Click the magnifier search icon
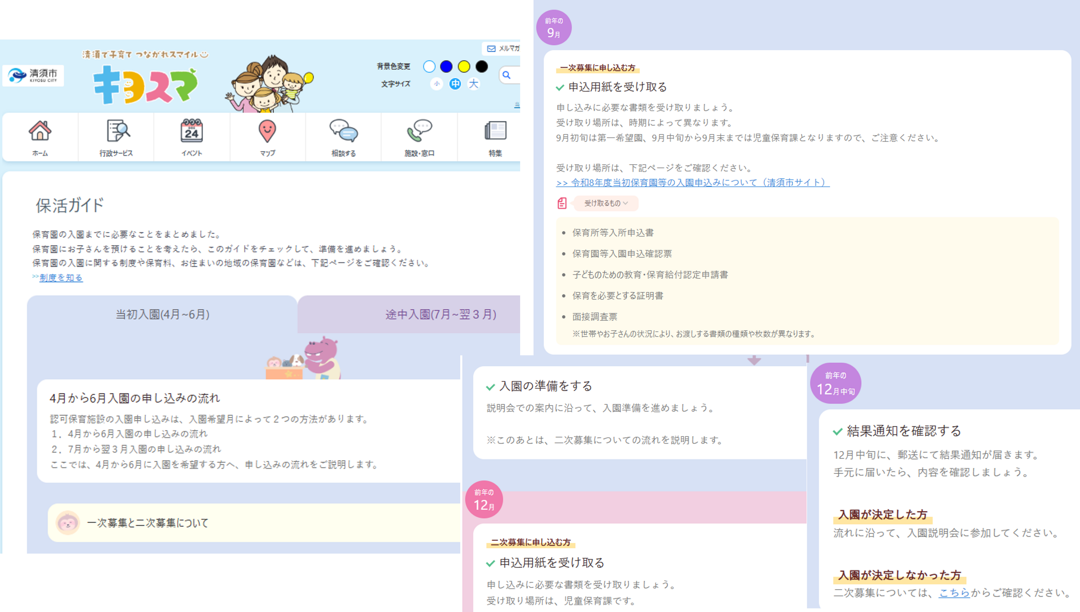 pyautogui.click(x=506, y=75)
